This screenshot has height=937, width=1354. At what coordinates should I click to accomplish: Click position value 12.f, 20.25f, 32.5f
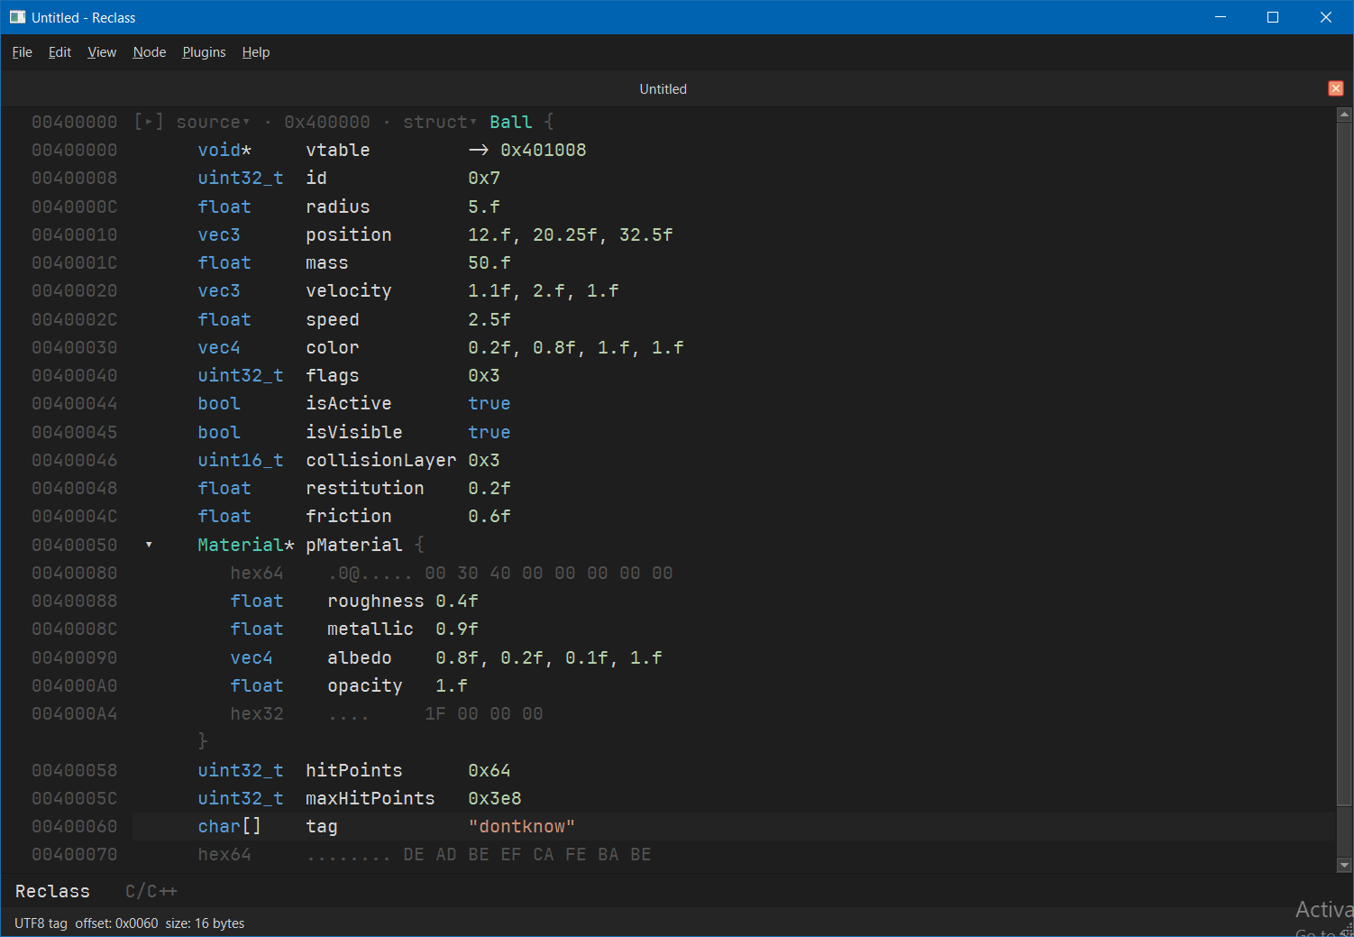pyautogui.click(x=571, y=234)
